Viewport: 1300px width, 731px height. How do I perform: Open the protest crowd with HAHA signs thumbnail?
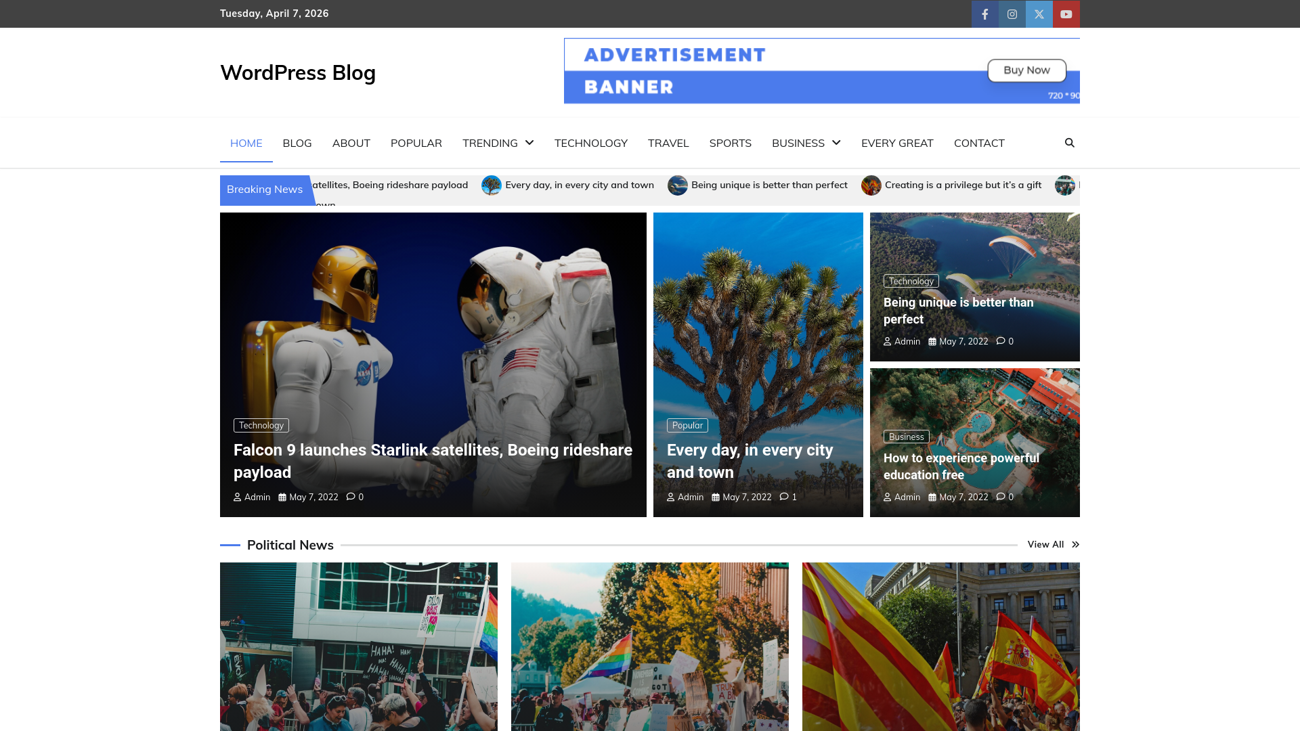(x=359, y=646)
